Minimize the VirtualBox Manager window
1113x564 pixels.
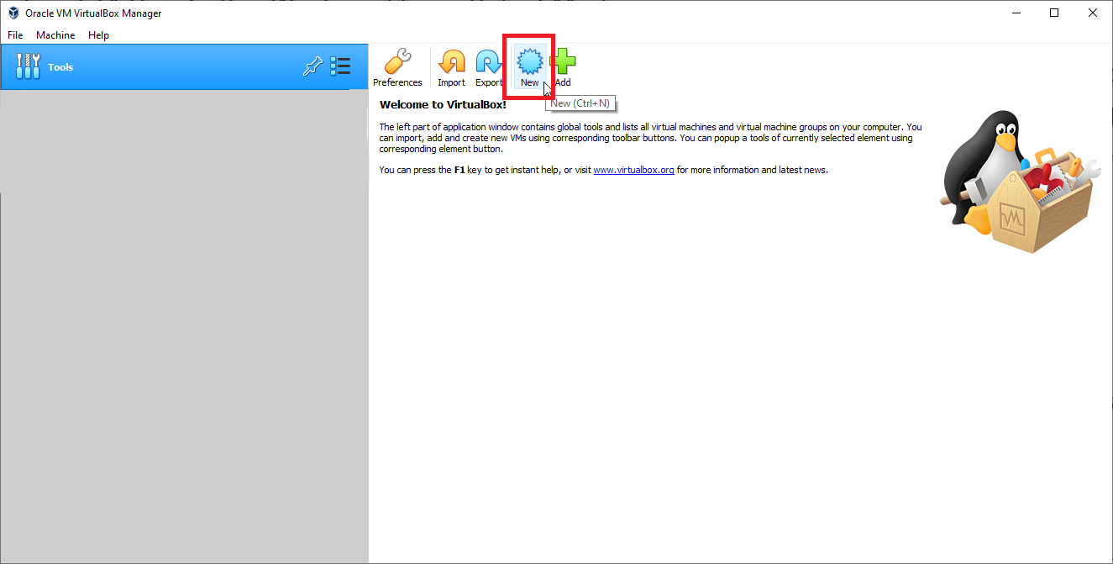[x=1016, y=13]
